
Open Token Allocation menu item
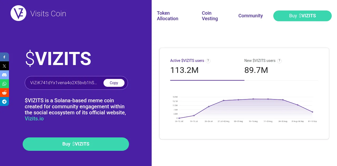167,16
